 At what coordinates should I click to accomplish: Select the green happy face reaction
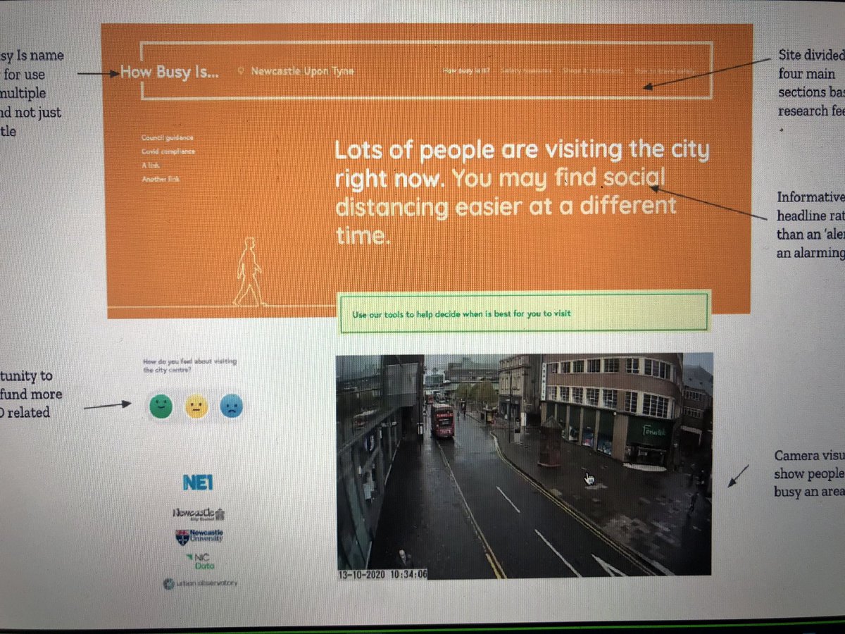click(x=160, y=406)
